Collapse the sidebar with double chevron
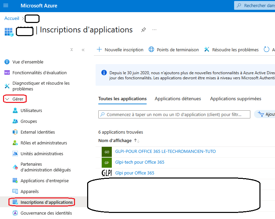Screen dimensions: 275x219 [83, 50]
